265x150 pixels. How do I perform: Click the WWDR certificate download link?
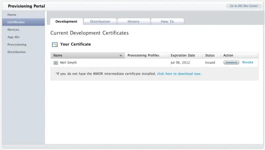click(179, 74)
